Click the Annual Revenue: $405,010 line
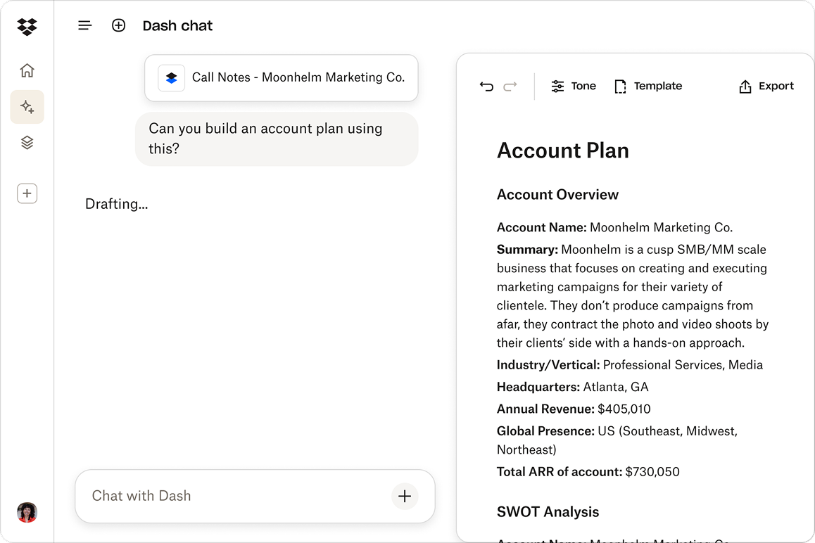 [x=574, y=409]
